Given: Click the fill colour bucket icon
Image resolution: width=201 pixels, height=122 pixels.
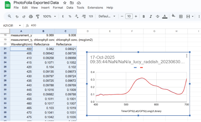Looking at the screenshot, I should click(x=173, y=16).
